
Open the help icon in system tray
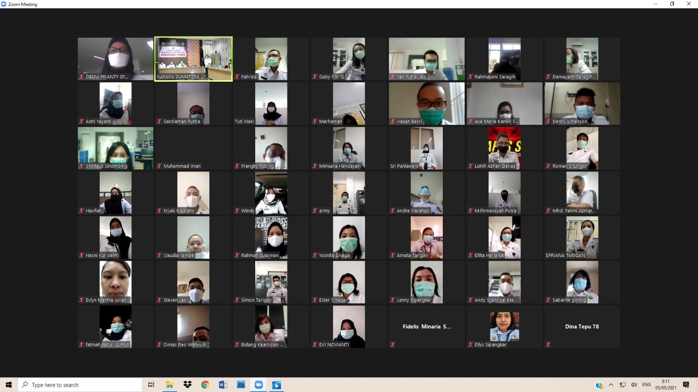click(599, 385)
